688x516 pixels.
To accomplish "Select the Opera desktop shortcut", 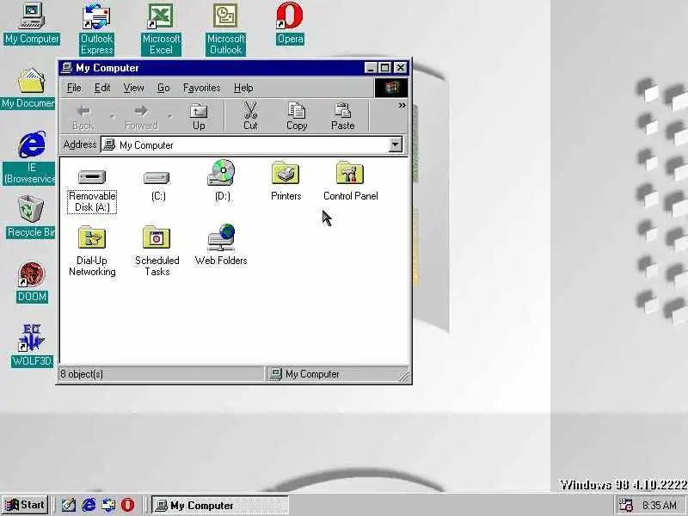I will [x=290, y=23].
